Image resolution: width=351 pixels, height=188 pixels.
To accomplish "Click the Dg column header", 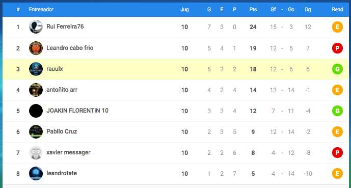I will pyautogui.click(x=308, y=10).
